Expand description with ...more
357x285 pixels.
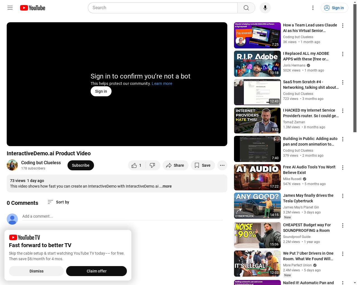pos(165,186)
